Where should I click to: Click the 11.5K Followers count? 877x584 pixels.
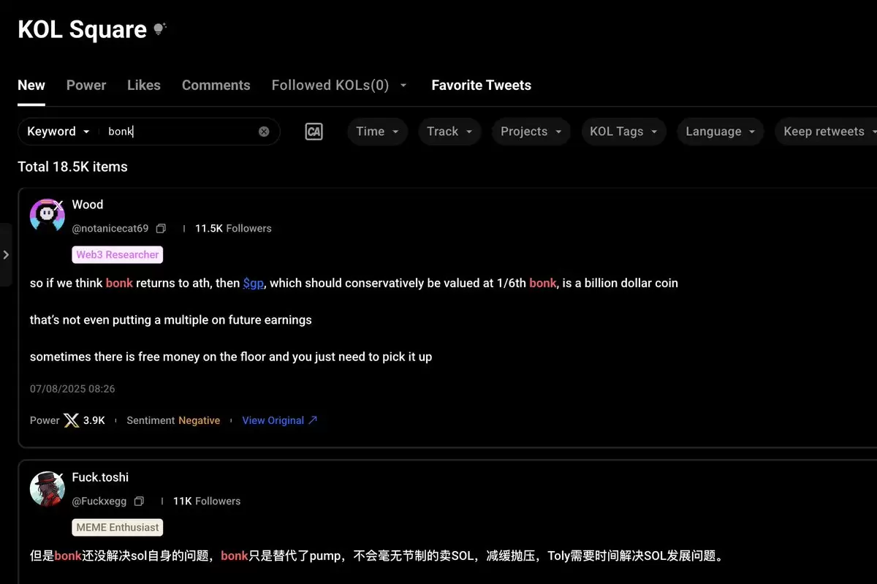click(x=233, y=229)
